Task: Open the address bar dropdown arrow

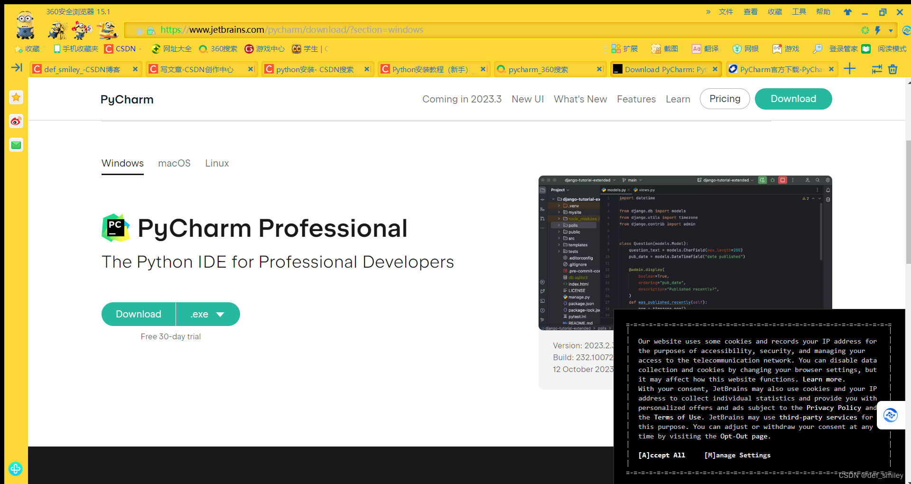Action: pos(891,31)
